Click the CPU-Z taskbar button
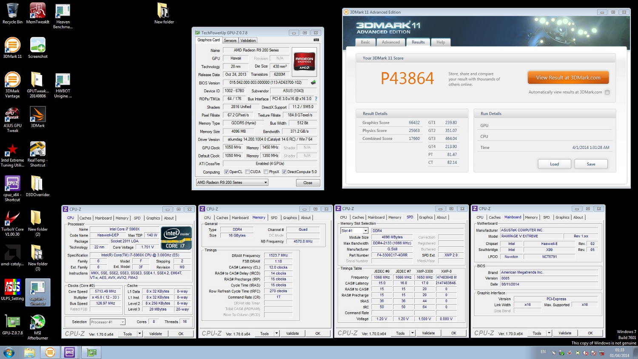 [69, 352]
